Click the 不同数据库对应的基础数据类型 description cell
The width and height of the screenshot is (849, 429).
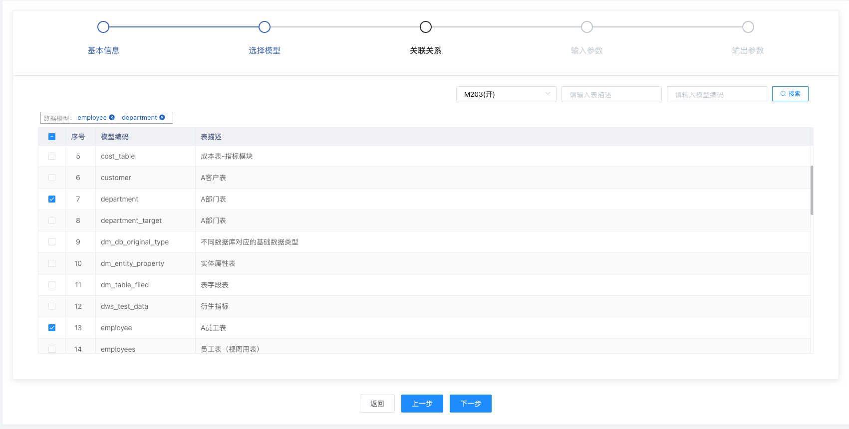click(x=503, y=242)
